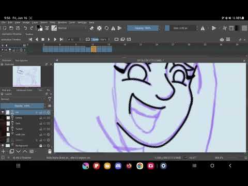The height and width of the screenshot is (186, 248).
Task: Adjust the layer Opacity slider
Action: [22, 106]
